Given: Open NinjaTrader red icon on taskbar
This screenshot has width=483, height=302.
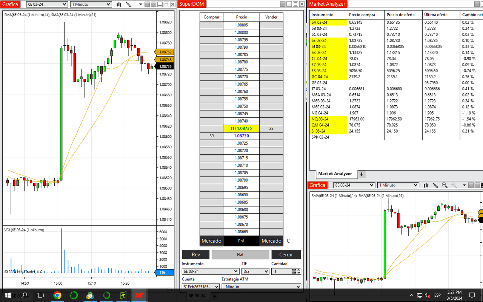Looking at the screenshot, I should tap(140, 295).
